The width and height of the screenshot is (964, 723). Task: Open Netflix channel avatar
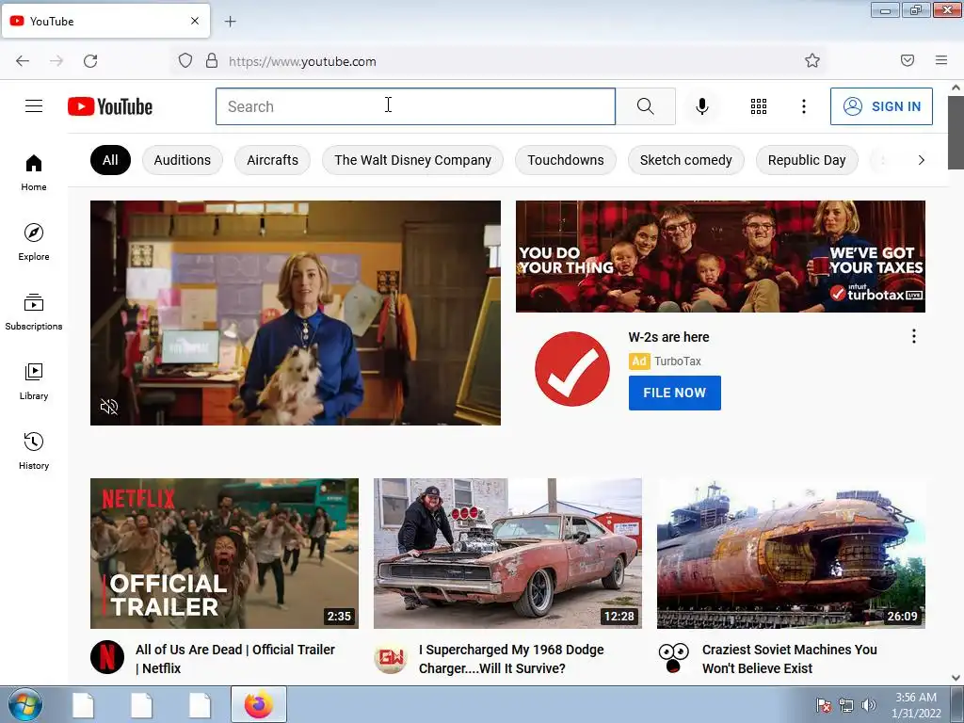tap(107, 657)
